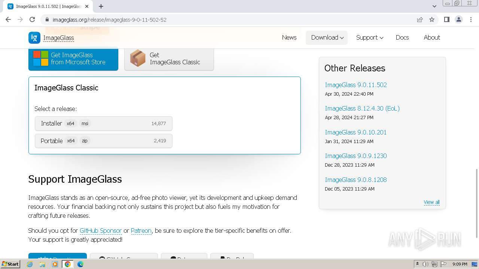Click the Other Releases heading
The height and width of the screenshot is (269, 479).
(x=355, y=68)
